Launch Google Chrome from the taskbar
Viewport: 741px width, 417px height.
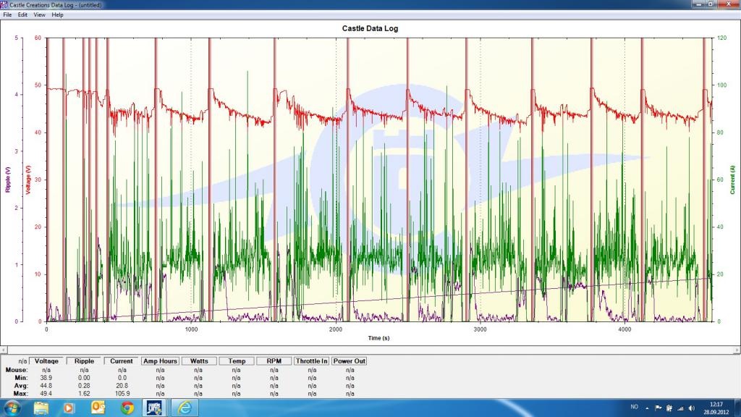pos(127,408)
